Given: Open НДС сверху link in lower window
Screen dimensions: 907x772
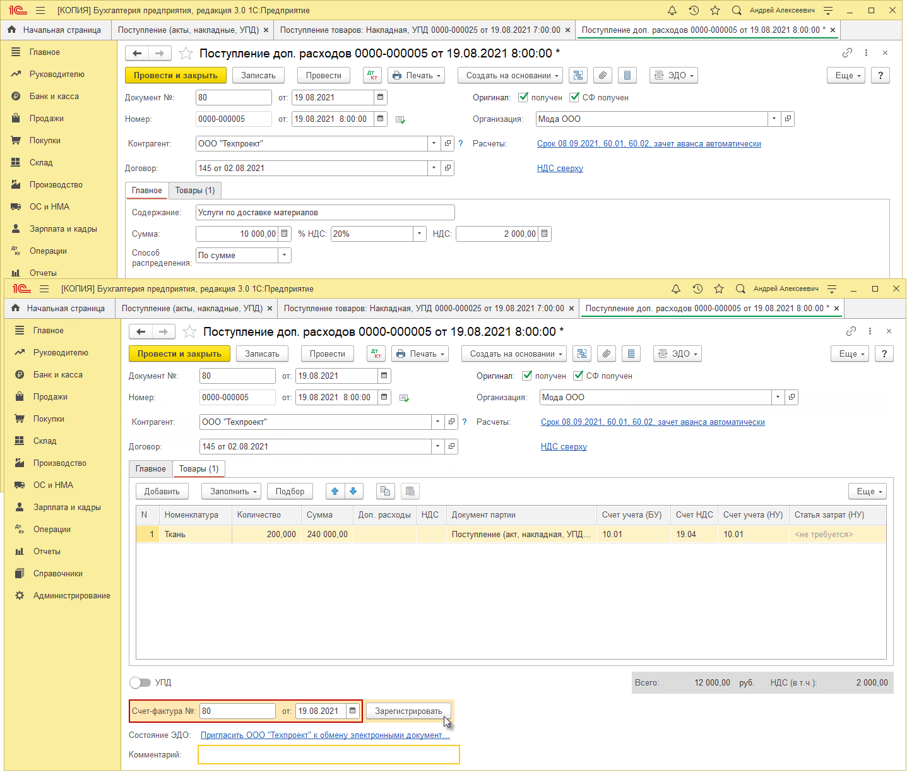Looking at the screenshot, I should click(x=564, y=446).
